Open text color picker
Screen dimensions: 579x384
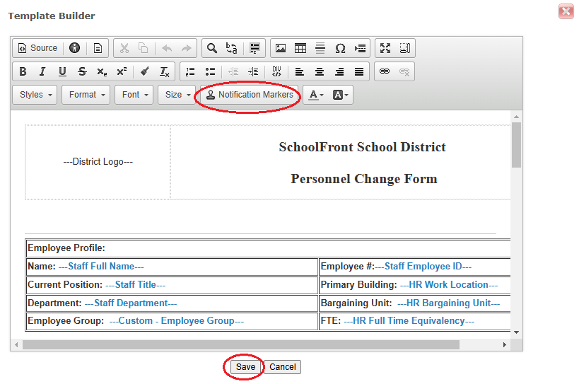point(316,95)
